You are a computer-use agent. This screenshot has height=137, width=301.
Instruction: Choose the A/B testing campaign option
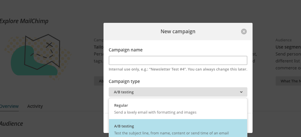coord(178,128)
